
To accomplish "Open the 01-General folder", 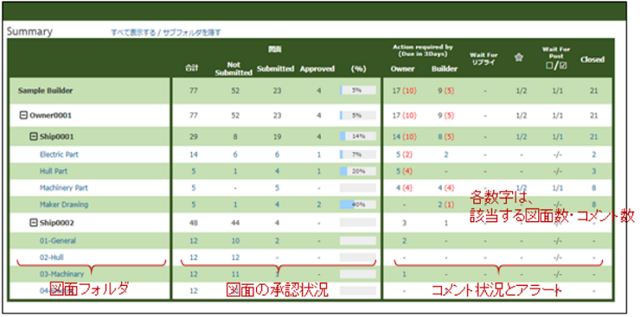I will pyautogui.click(x=57, y=240).
